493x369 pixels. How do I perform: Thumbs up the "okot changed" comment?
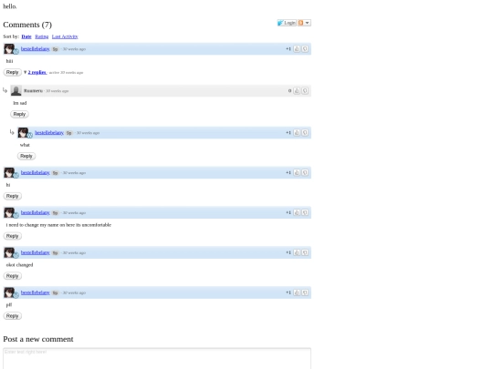coord(297,252)
